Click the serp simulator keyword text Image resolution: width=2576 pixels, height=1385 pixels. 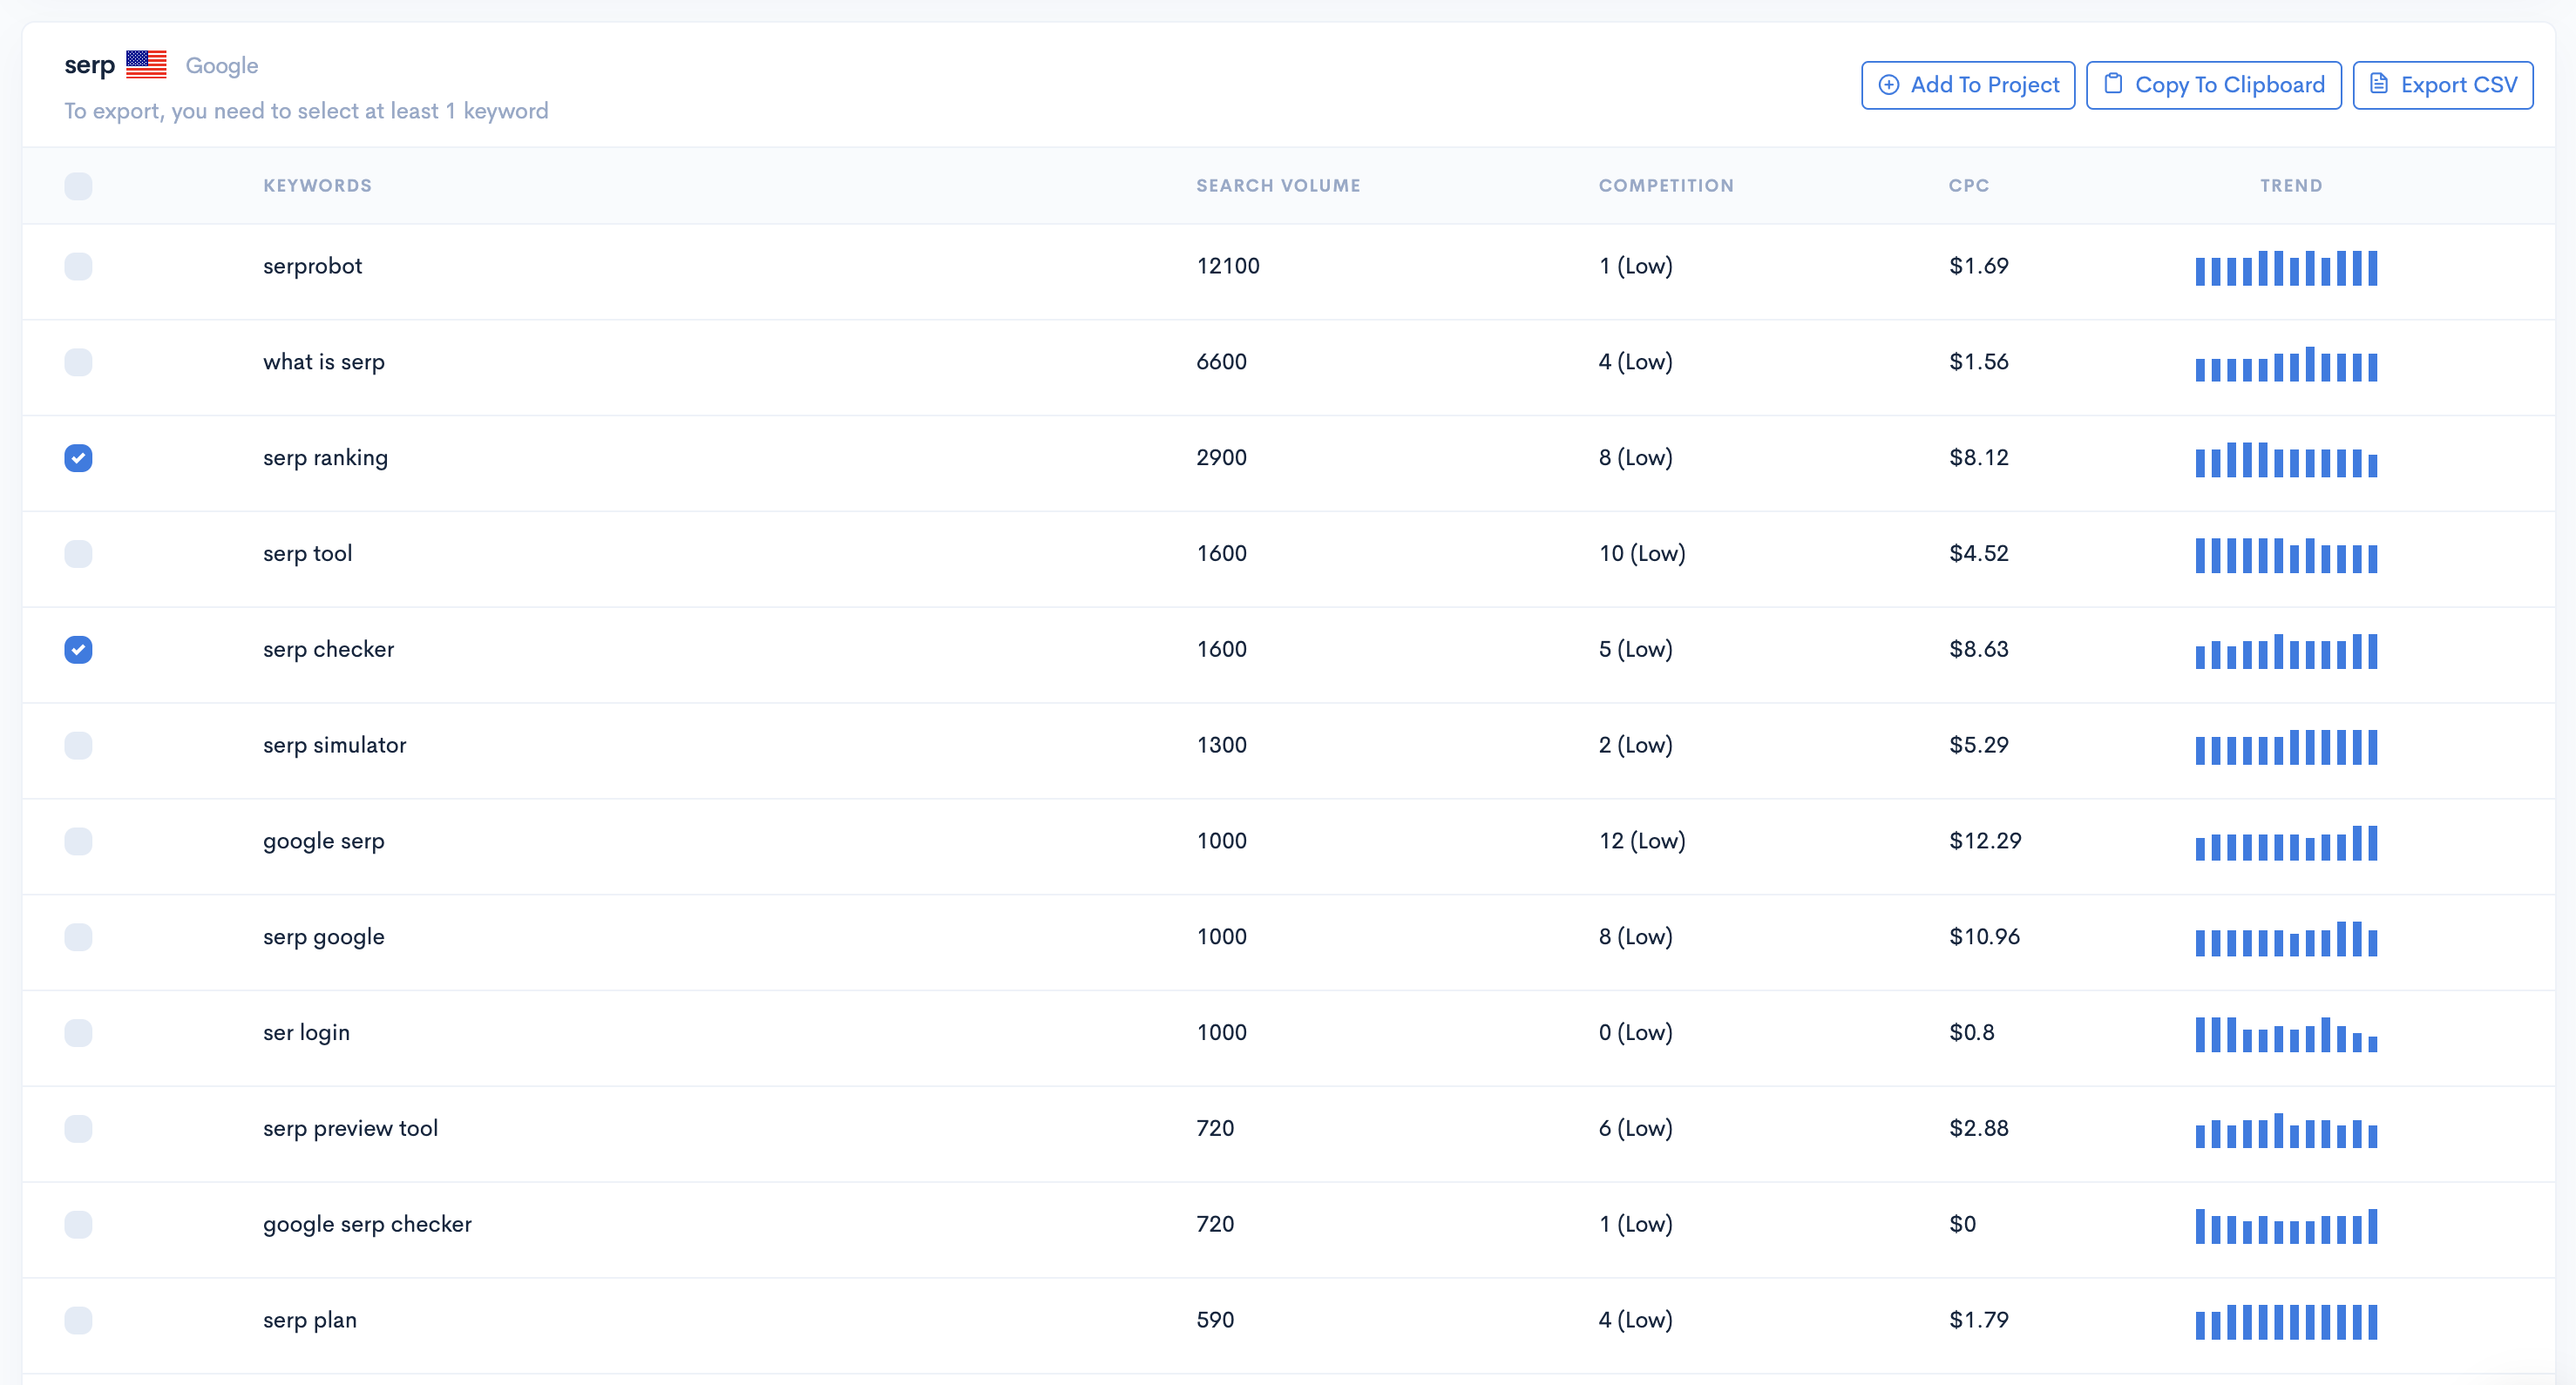pyautogui.click(x=334, y=746)
